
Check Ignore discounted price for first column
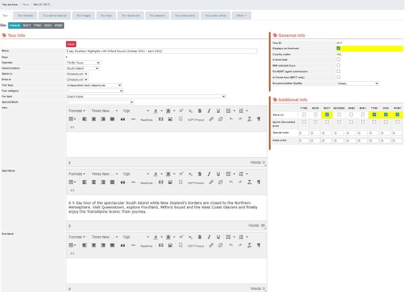pos(304,122)
